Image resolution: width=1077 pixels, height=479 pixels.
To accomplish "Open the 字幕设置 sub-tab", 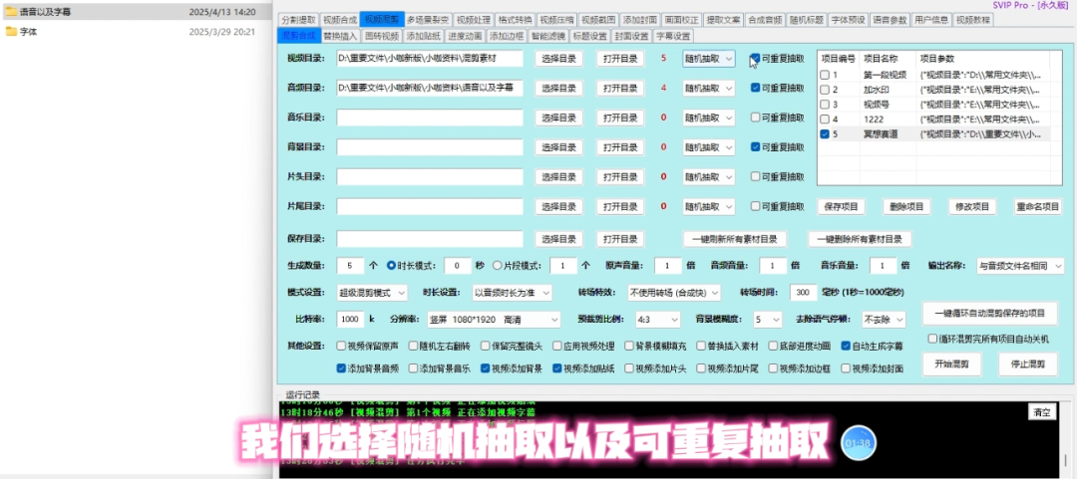I will coord(673,36).
